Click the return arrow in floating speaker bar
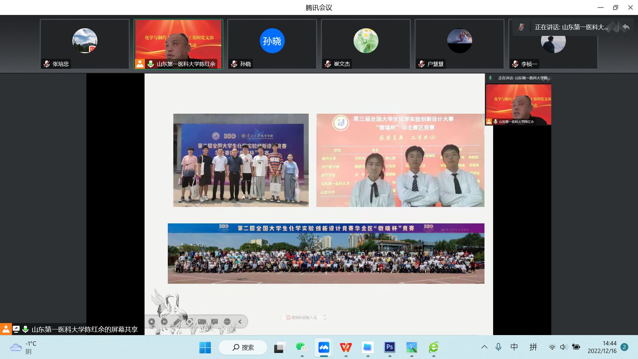 pyautogui.click(x=626, y=27)
